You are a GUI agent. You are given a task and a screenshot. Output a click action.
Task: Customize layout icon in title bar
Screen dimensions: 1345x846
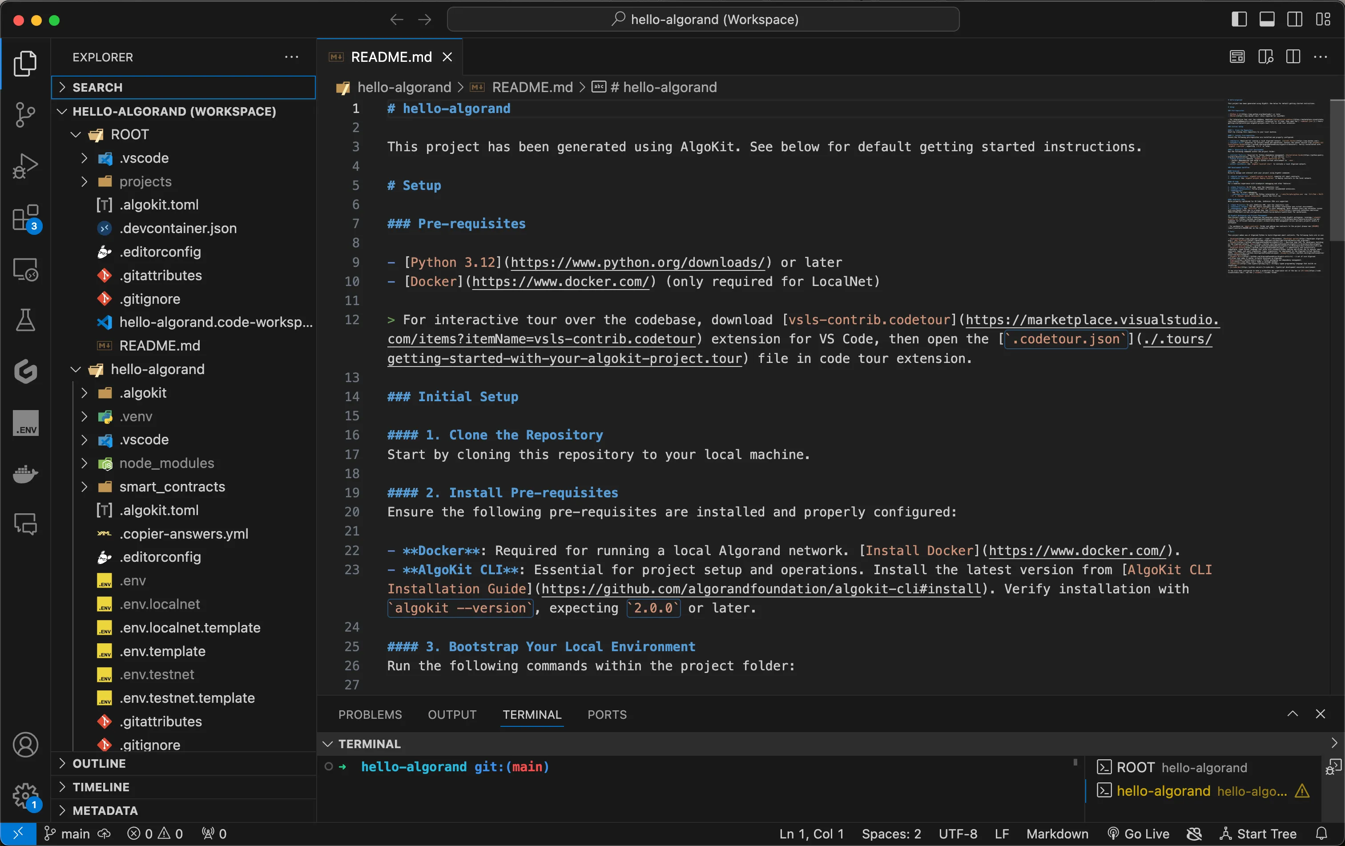[1323, 20]
